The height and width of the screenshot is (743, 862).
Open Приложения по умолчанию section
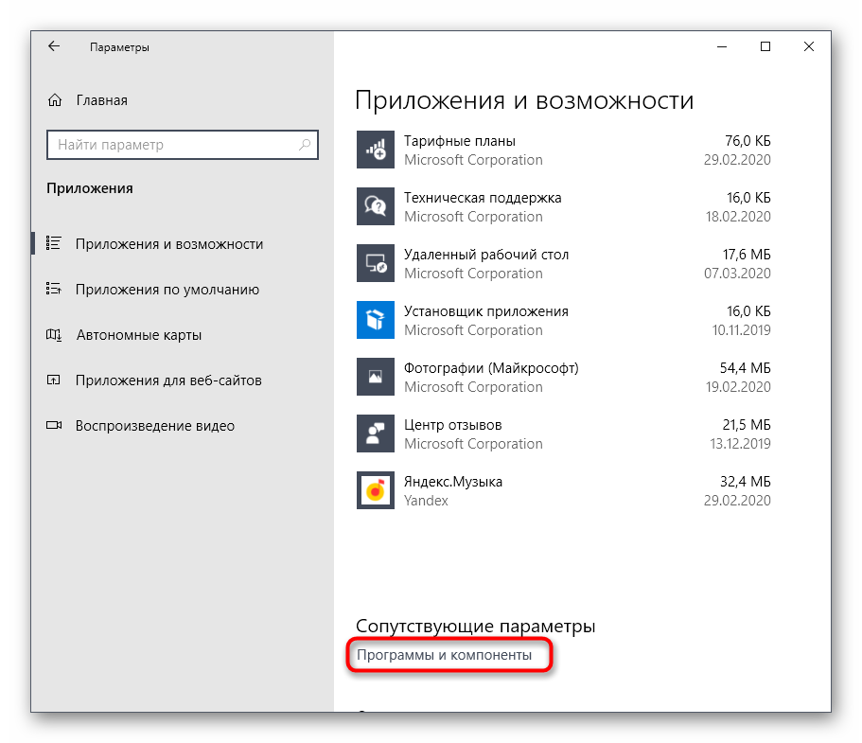[x=167, y=290]
